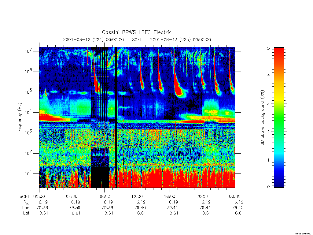Click the spectrogram plot area
The height and width of the screenshot is (235, 313).
[137, 117]
